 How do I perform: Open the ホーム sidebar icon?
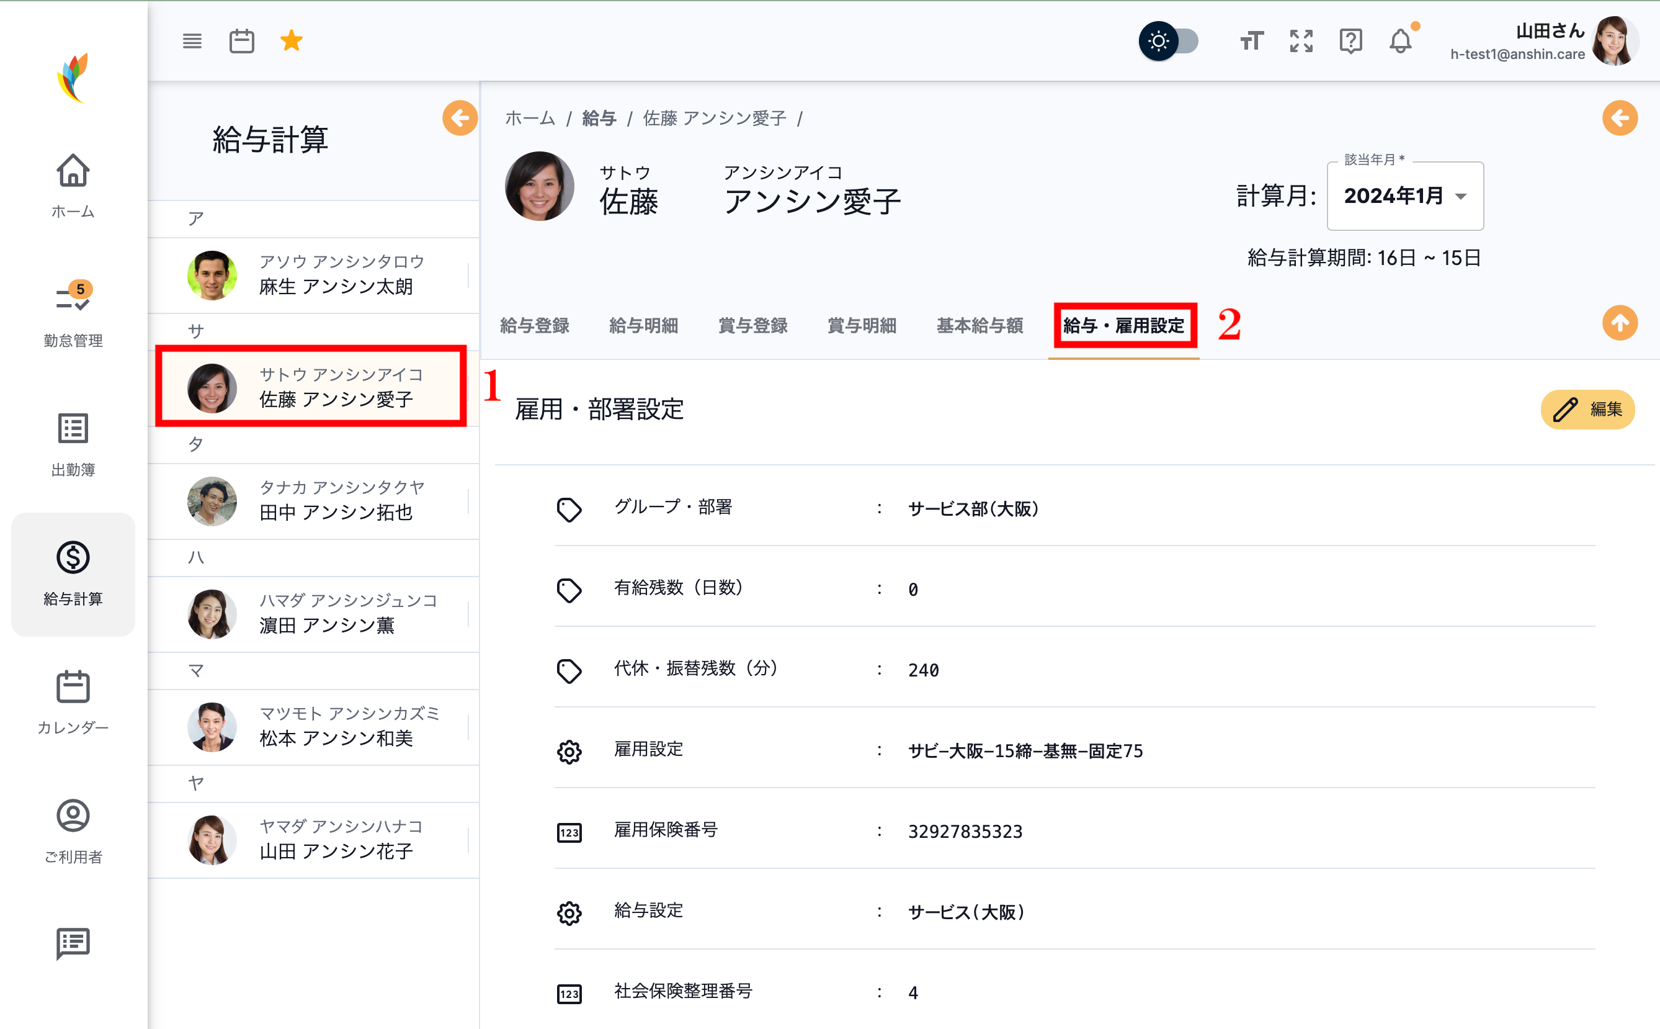click(x=73, y=184)
